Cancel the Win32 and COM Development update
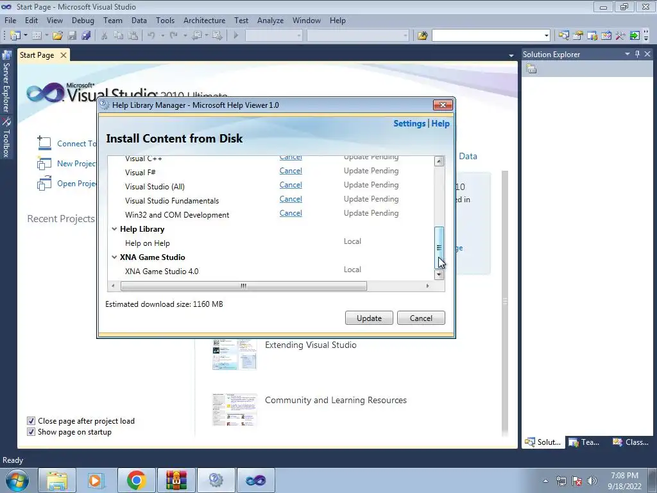Screen dimensions: 657x493 291,213
